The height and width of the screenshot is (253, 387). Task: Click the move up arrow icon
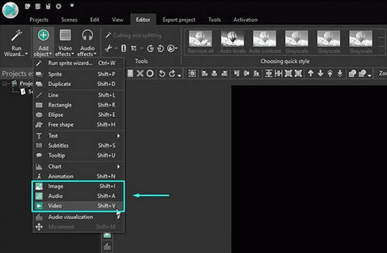[x=311, y=74]
